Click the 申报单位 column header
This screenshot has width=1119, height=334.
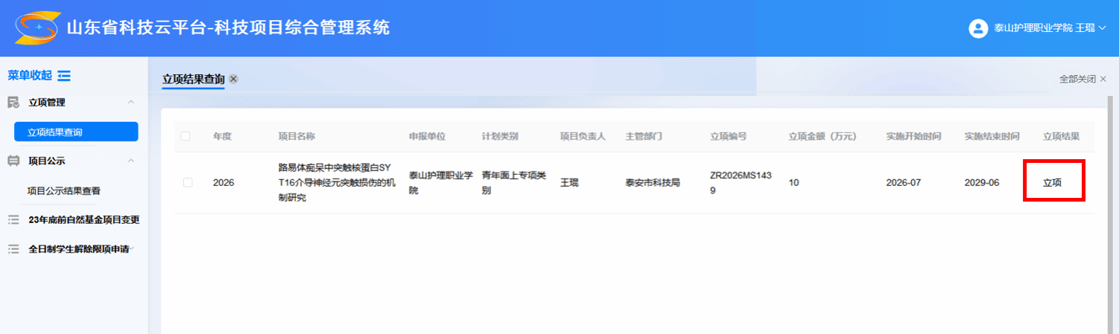click(x=428, y=137)
